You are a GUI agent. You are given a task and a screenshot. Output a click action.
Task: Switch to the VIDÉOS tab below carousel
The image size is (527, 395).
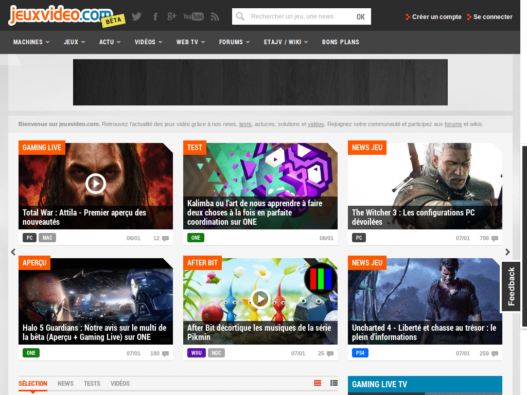point(120,384)
